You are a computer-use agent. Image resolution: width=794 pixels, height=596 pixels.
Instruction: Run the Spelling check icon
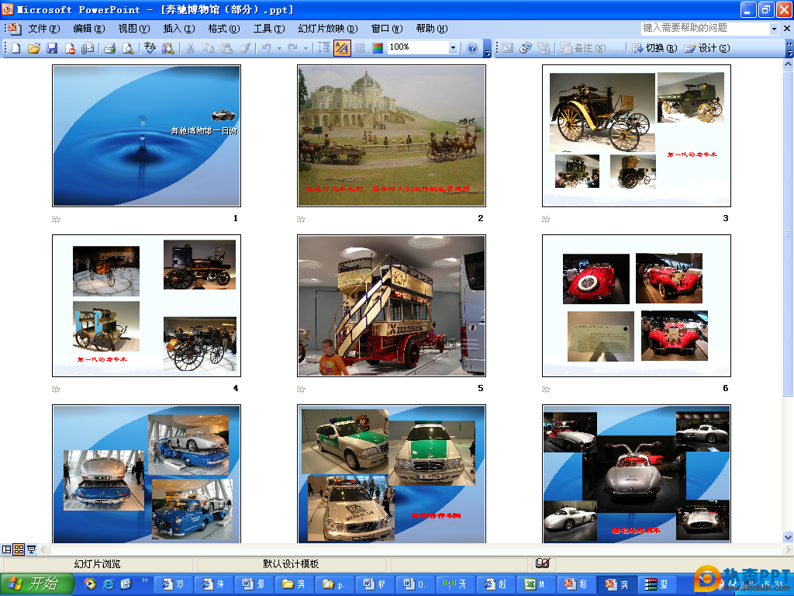[150, 48]
